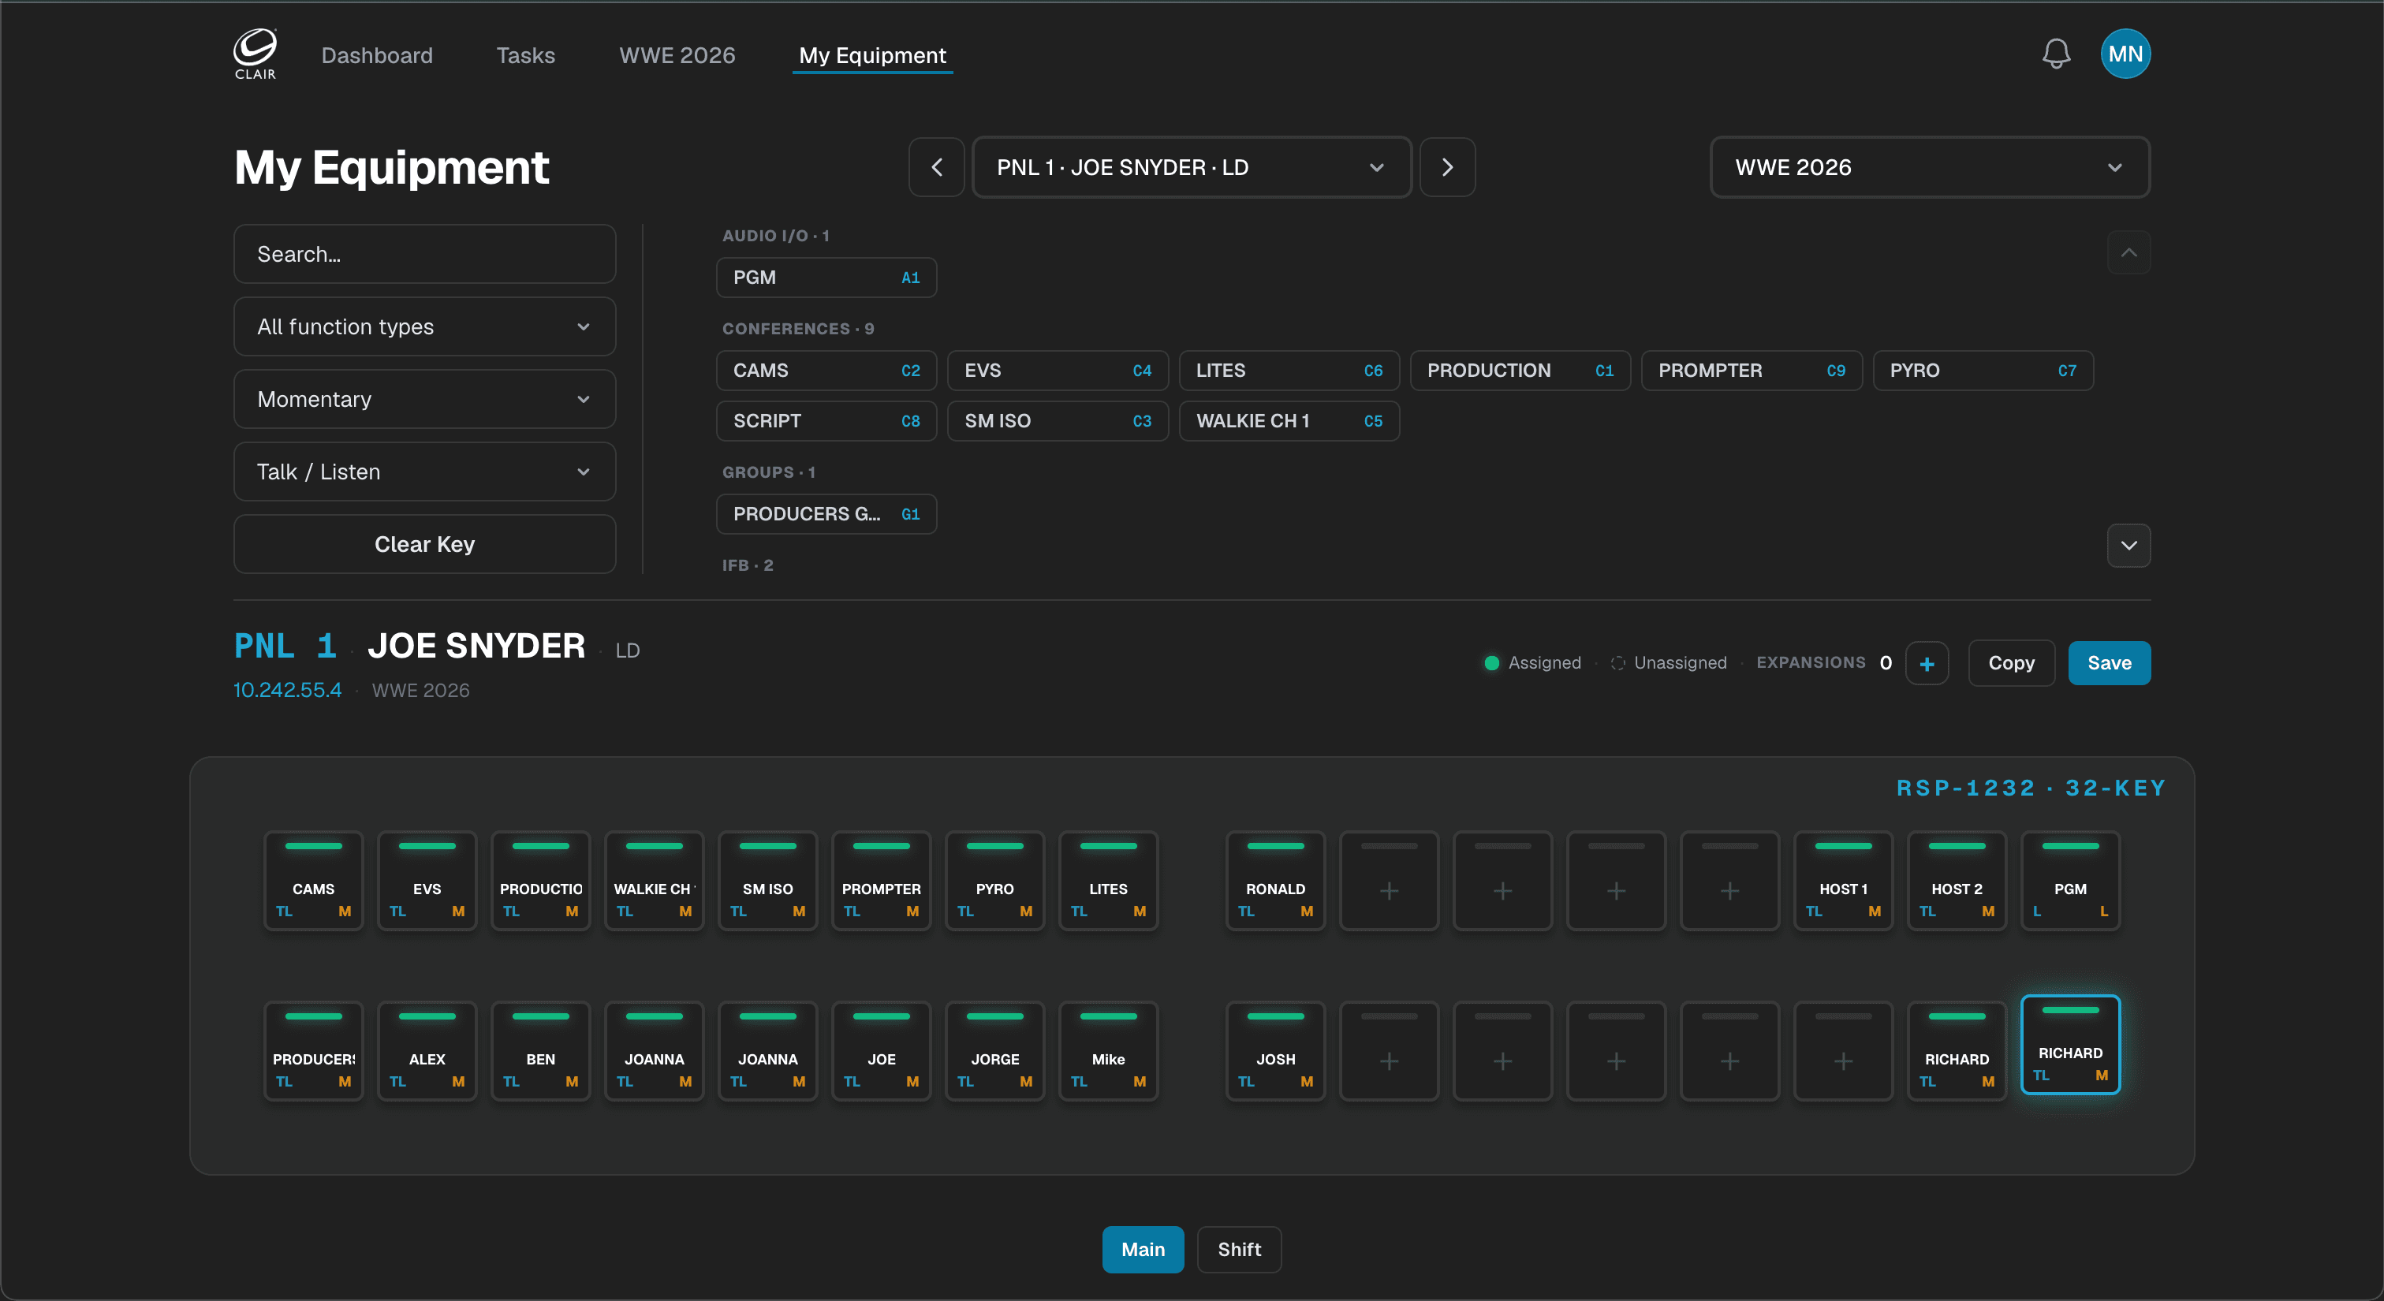Open the Dashboard tab
The width and height of the screenshot is (2384, 1301).
(x=377, y=55)
